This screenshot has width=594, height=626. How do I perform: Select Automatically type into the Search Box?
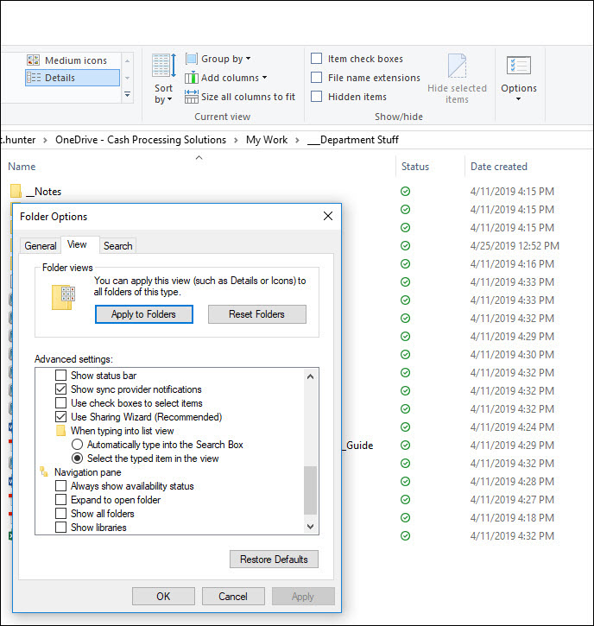(77, 445)
